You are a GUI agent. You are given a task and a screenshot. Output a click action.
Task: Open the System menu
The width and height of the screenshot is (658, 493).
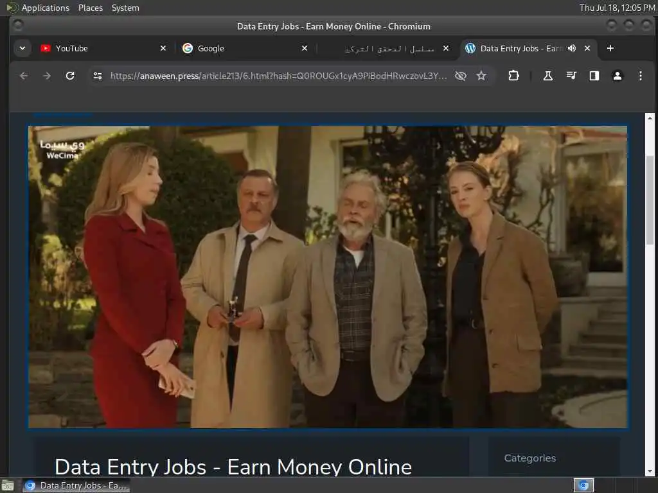[x=125, y=8]
